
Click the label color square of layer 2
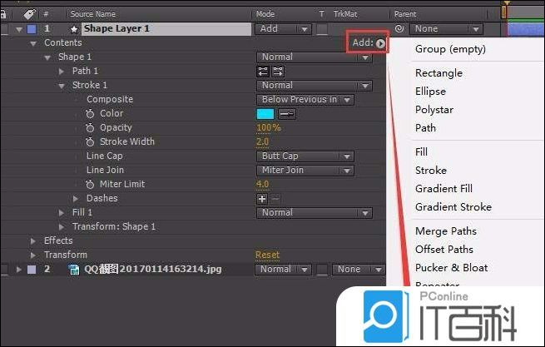click(32, 270)
